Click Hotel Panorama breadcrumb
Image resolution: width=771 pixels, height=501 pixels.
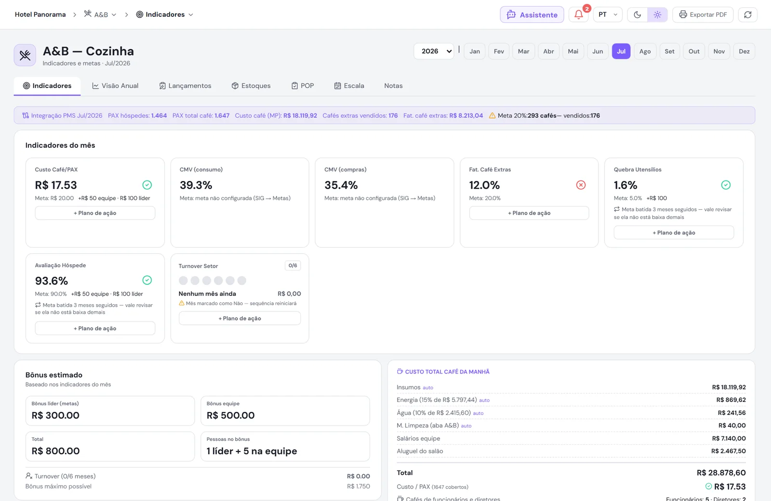pos(40,14)
